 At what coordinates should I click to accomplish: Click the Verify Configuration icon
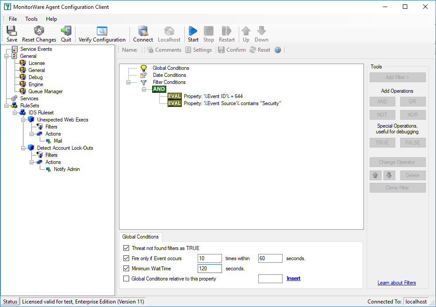tap(102, 31)
